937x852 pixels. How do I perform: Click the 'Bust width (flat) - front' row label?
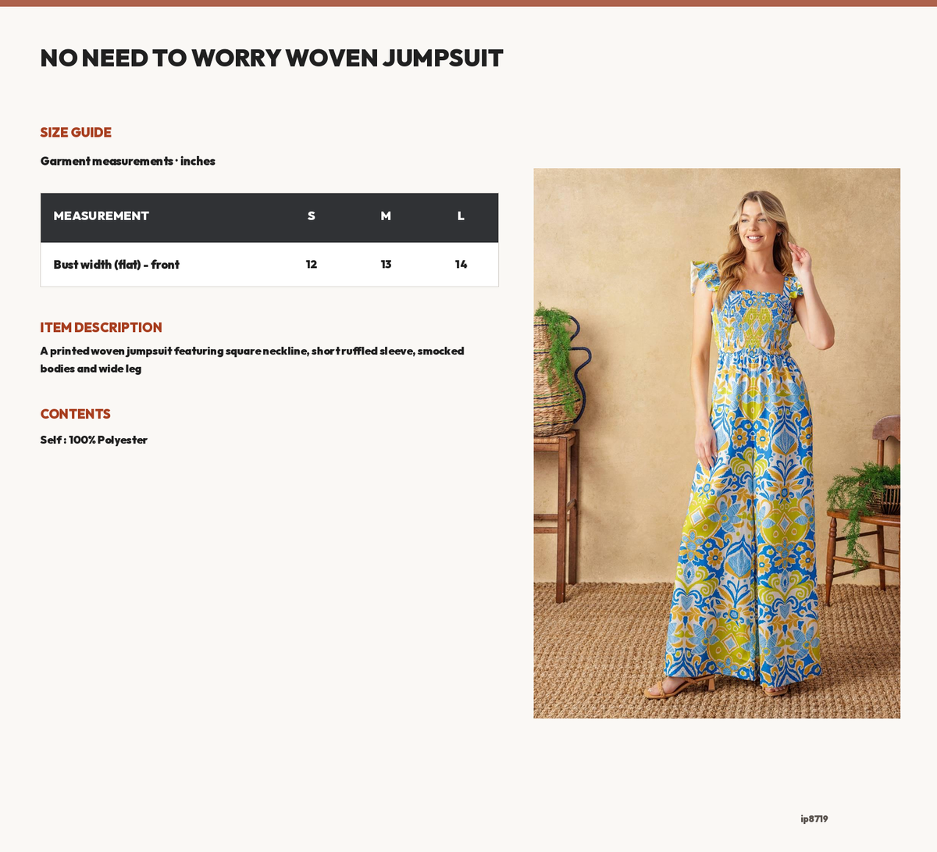click(x=116, y=265)
